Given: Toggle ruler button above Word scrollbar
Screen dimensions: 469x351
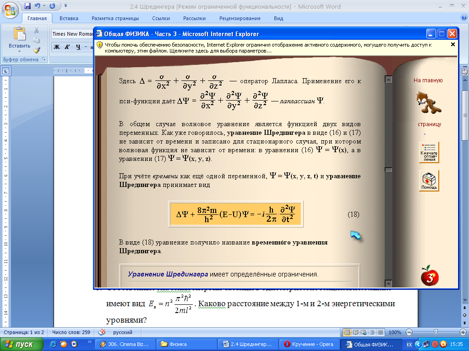Looking at the screenshot, I should (x=465, y=72).
